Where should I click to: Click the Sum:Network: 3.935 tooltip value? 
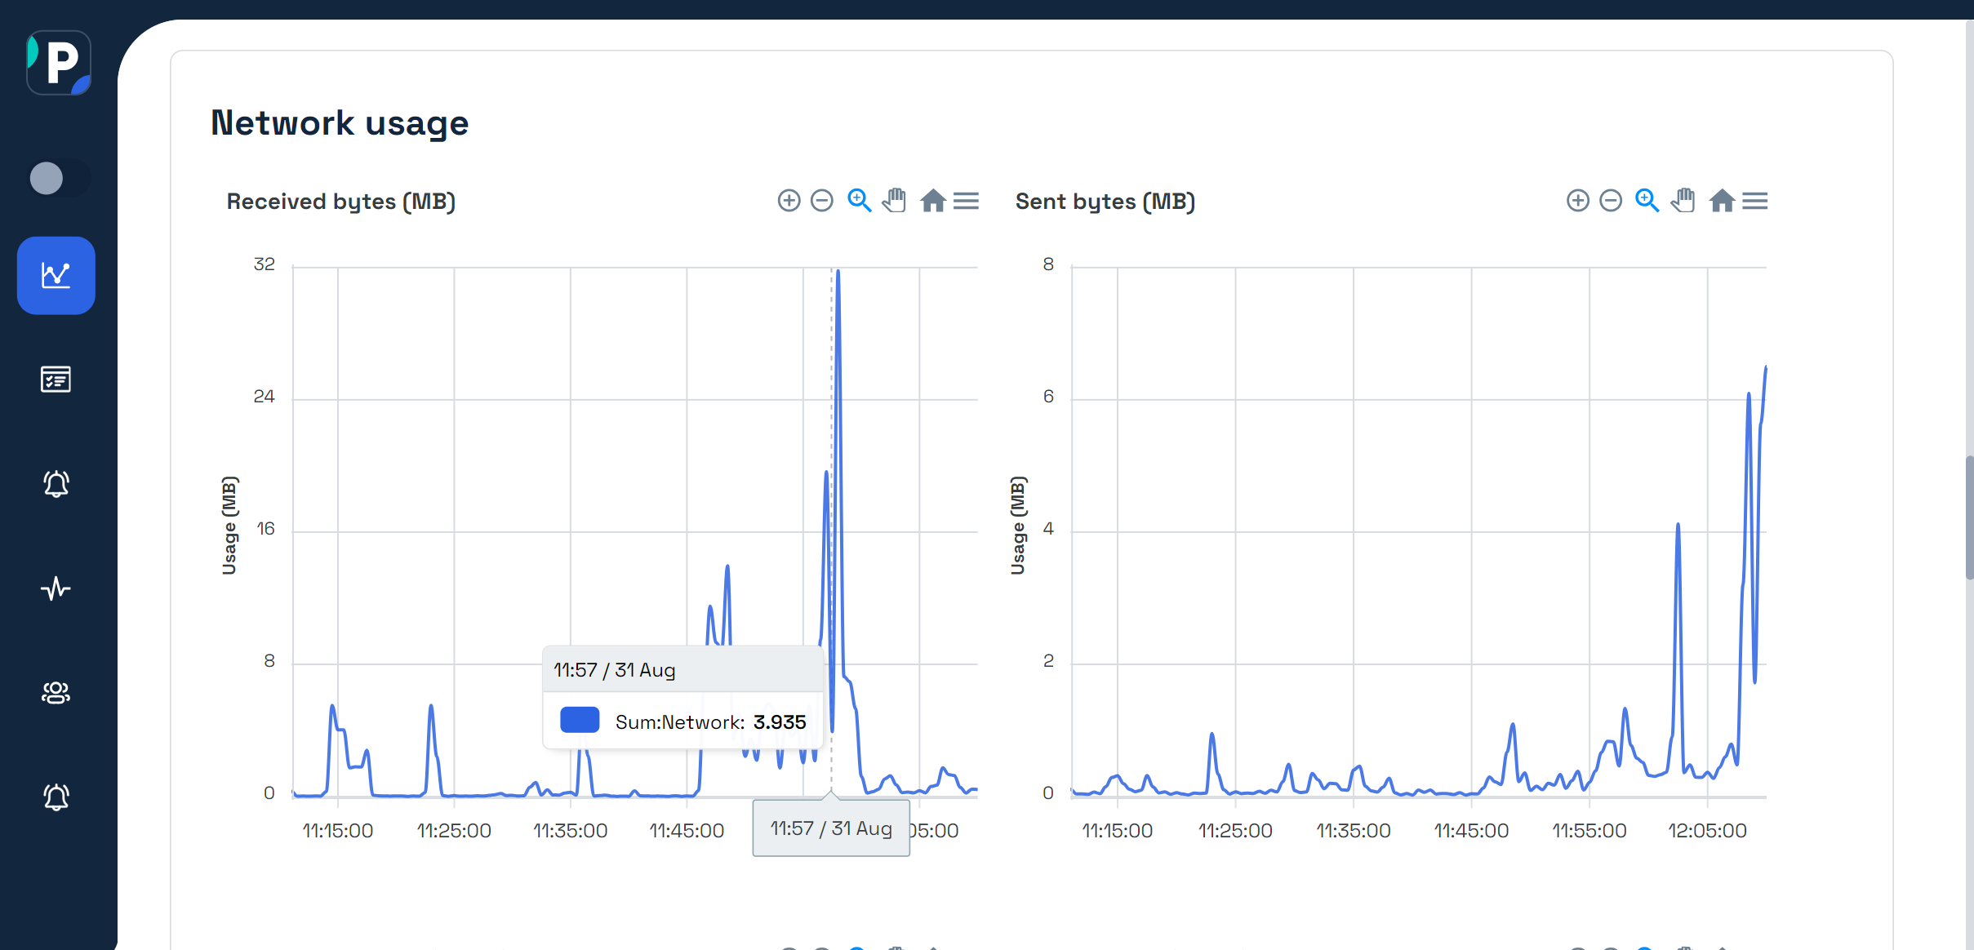pyautogui.click(x=710, y=722)
